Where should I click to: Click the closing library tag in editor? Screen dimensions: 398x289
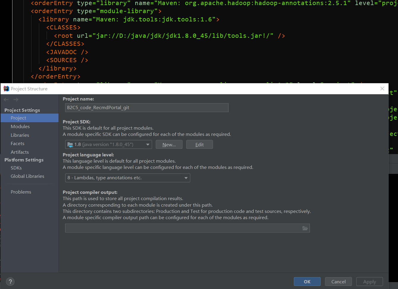tap(58, 68)
